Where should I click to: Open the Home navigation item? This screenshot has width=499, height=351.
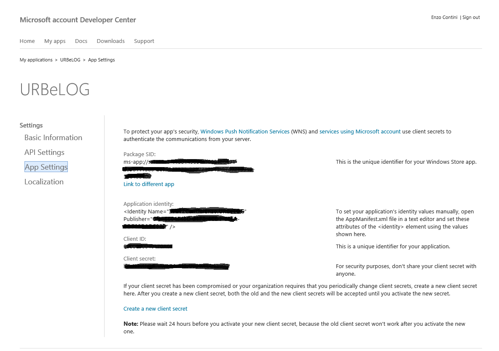(x=27, y=41)
